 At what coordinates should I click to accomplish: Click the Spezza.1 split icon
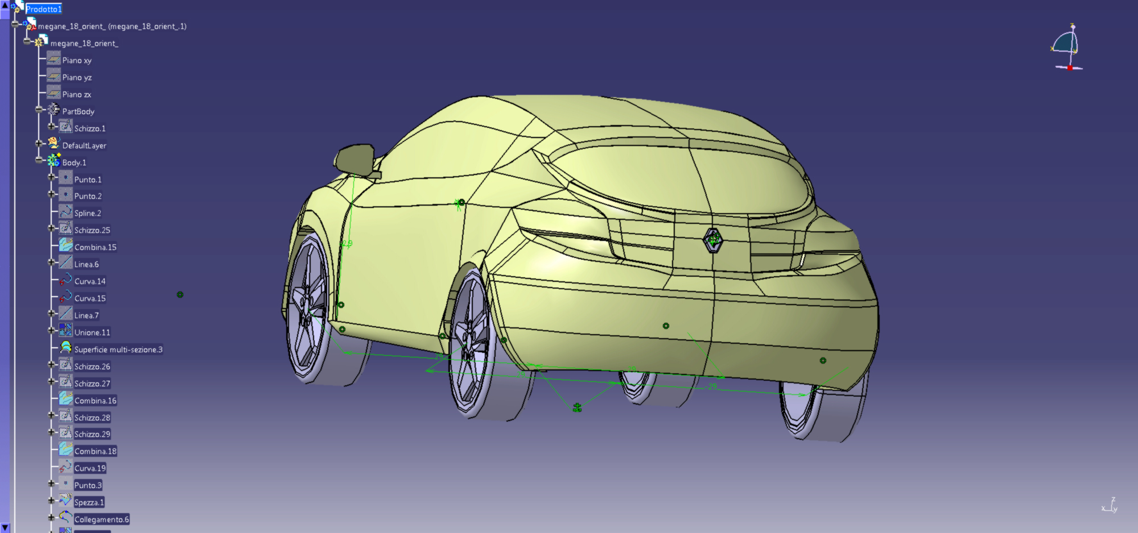(66, 501)
